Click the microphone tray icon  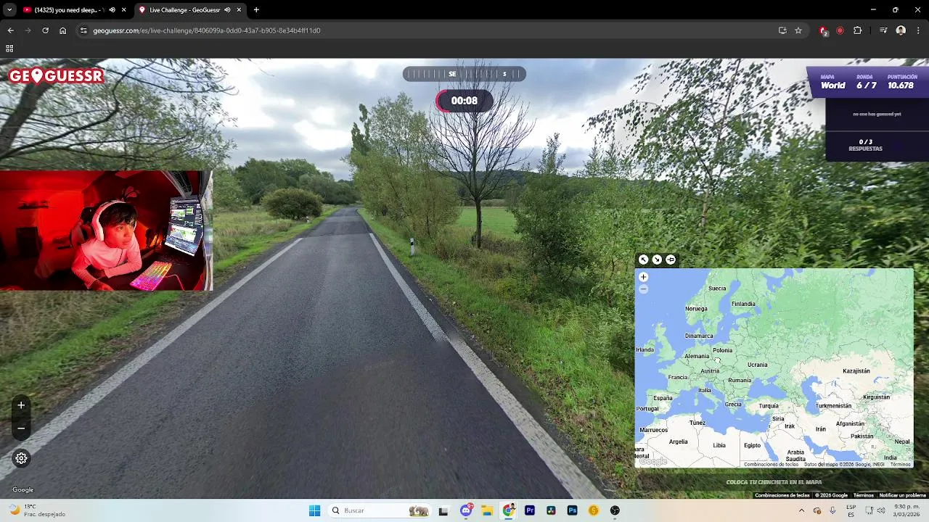[x=832, y=510]
